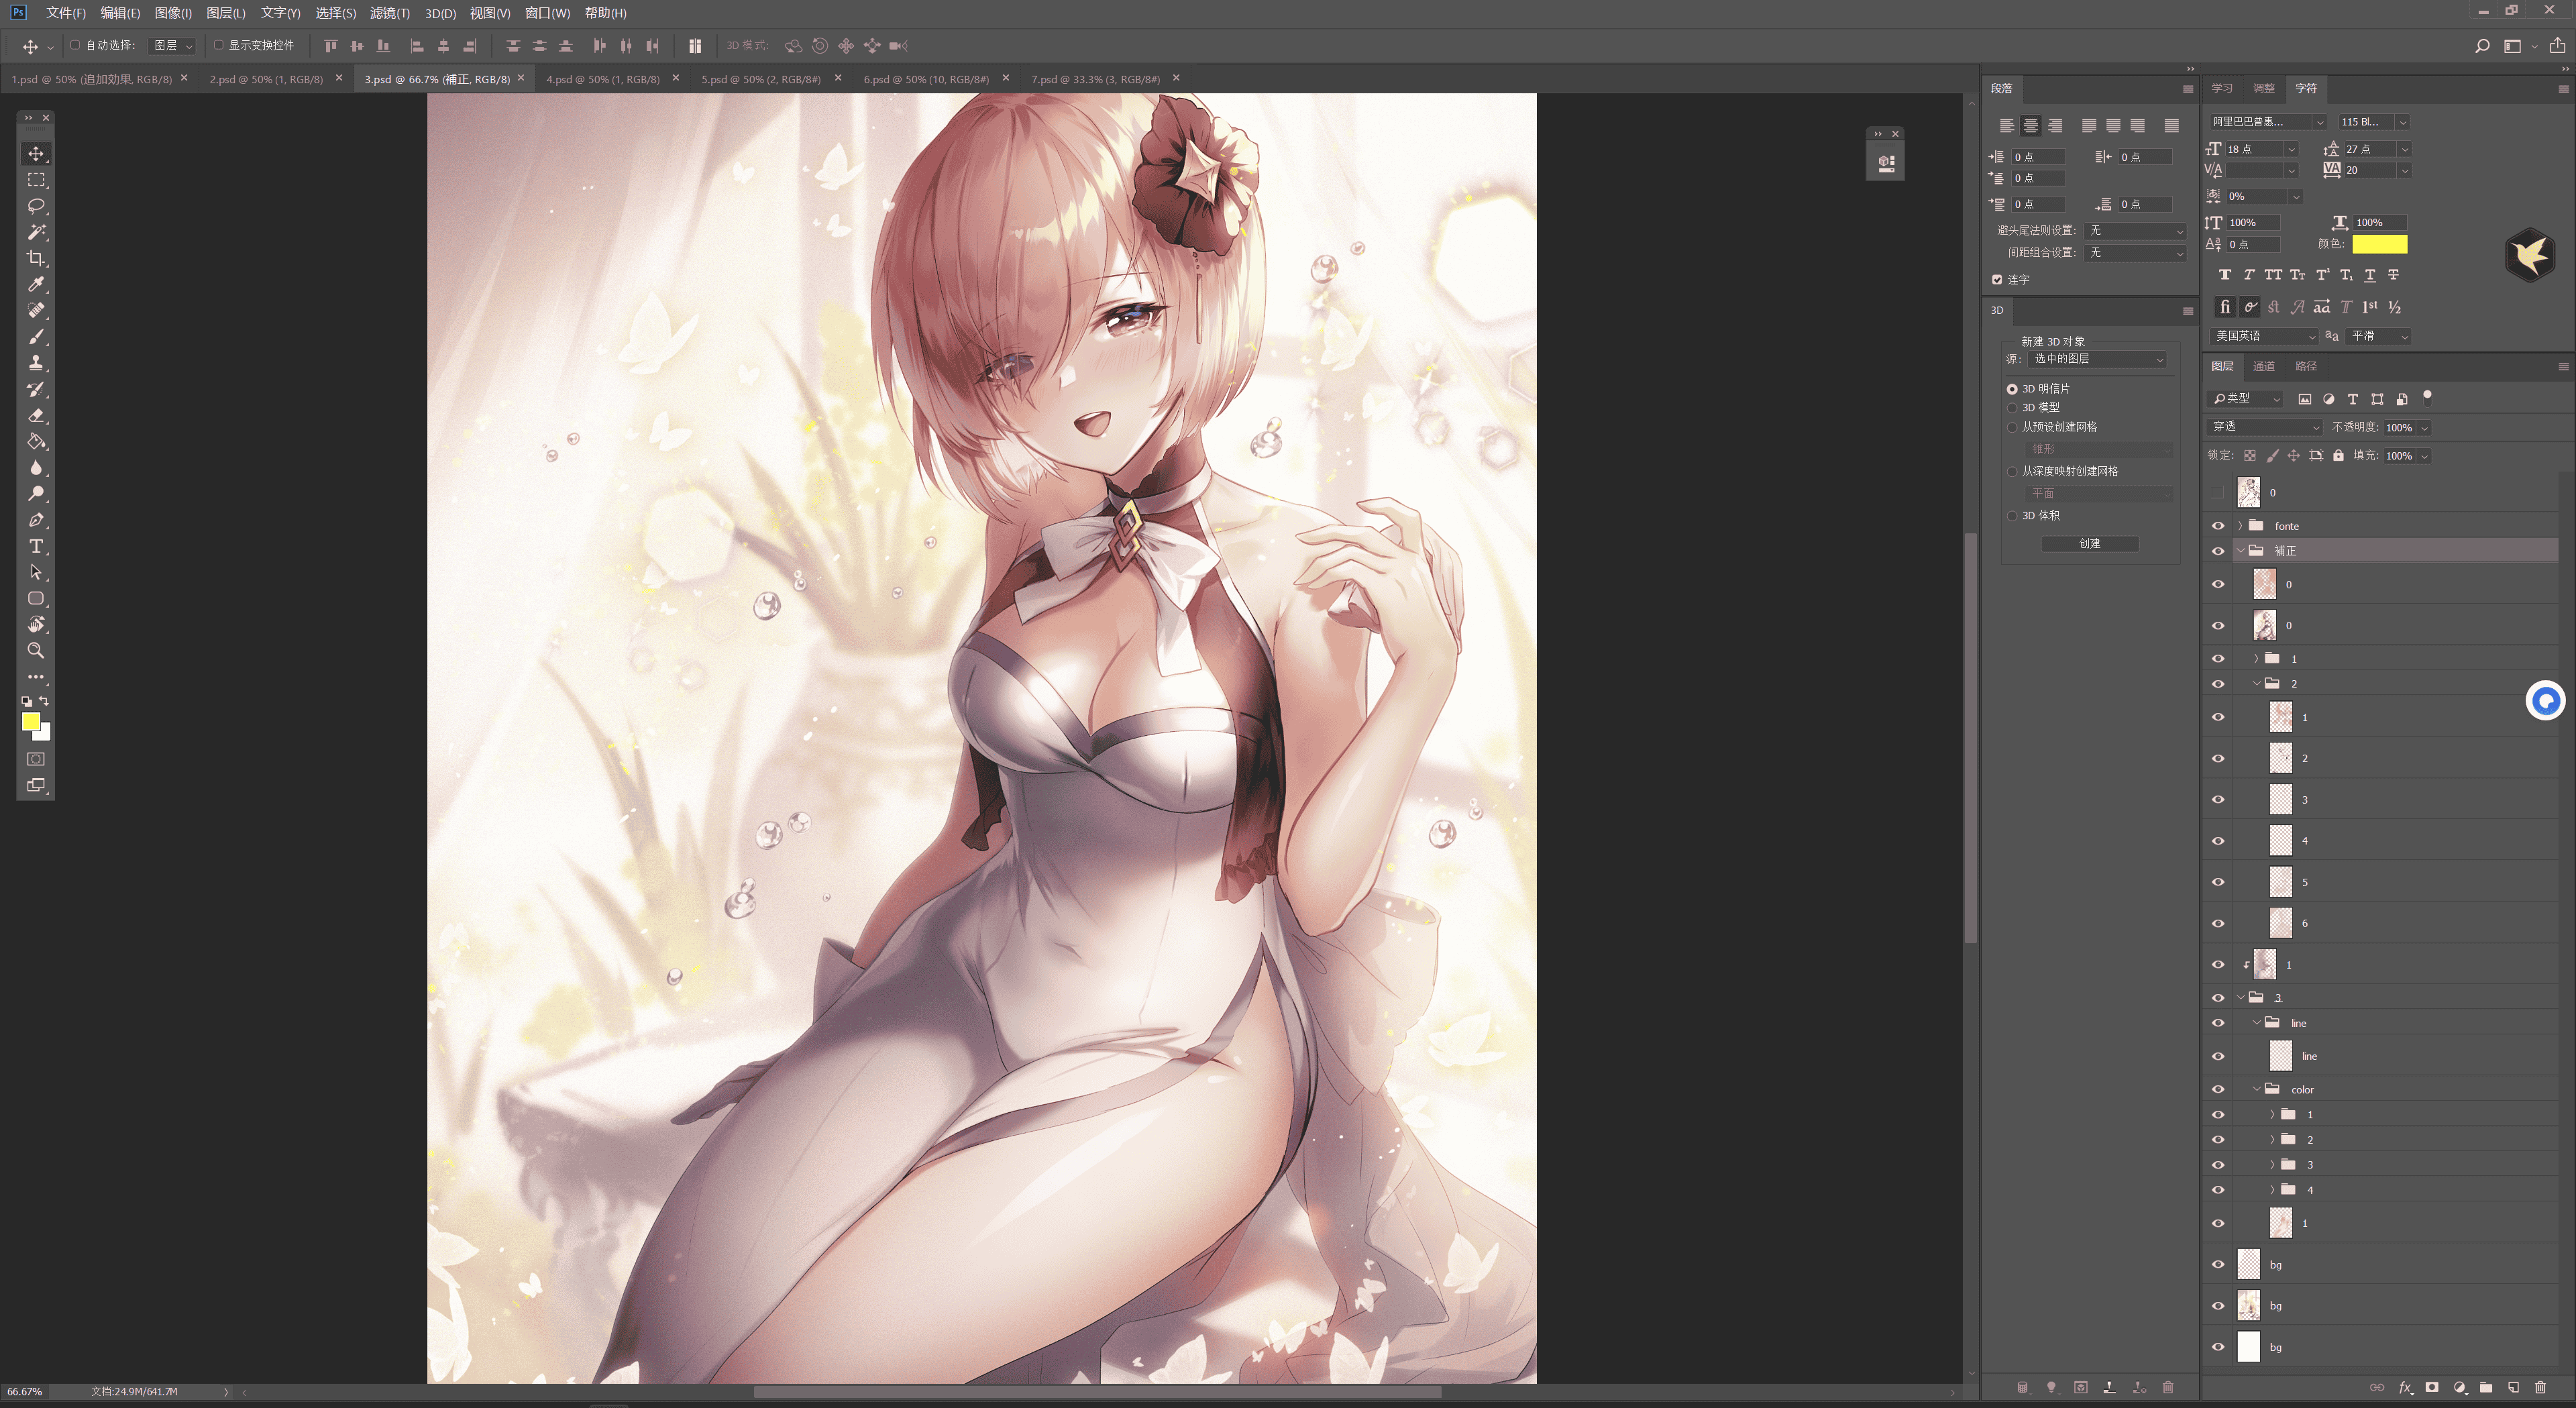Hide the bottom bg layer
The width and height of the screenshot is (2576, 1408).
(x=2218, y=1347)
